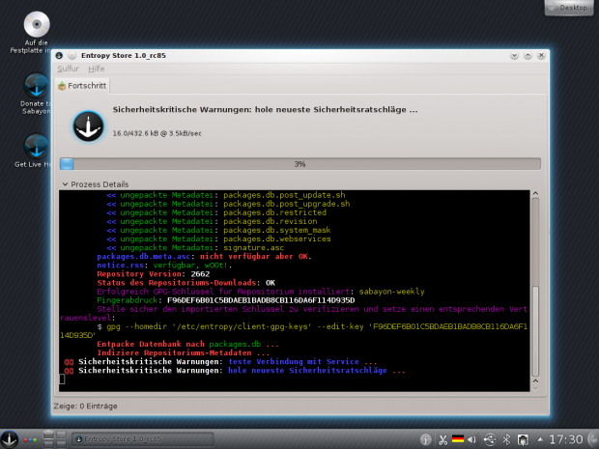Click the Desktop toolbox button at top right

tap(568, 7)
